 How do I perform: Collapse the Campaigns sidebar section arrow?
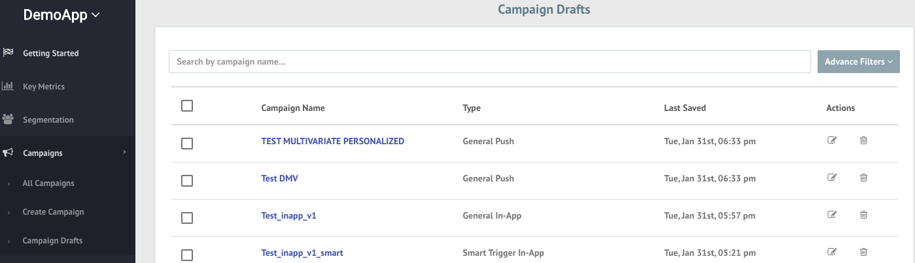click(x=124, y=153)
